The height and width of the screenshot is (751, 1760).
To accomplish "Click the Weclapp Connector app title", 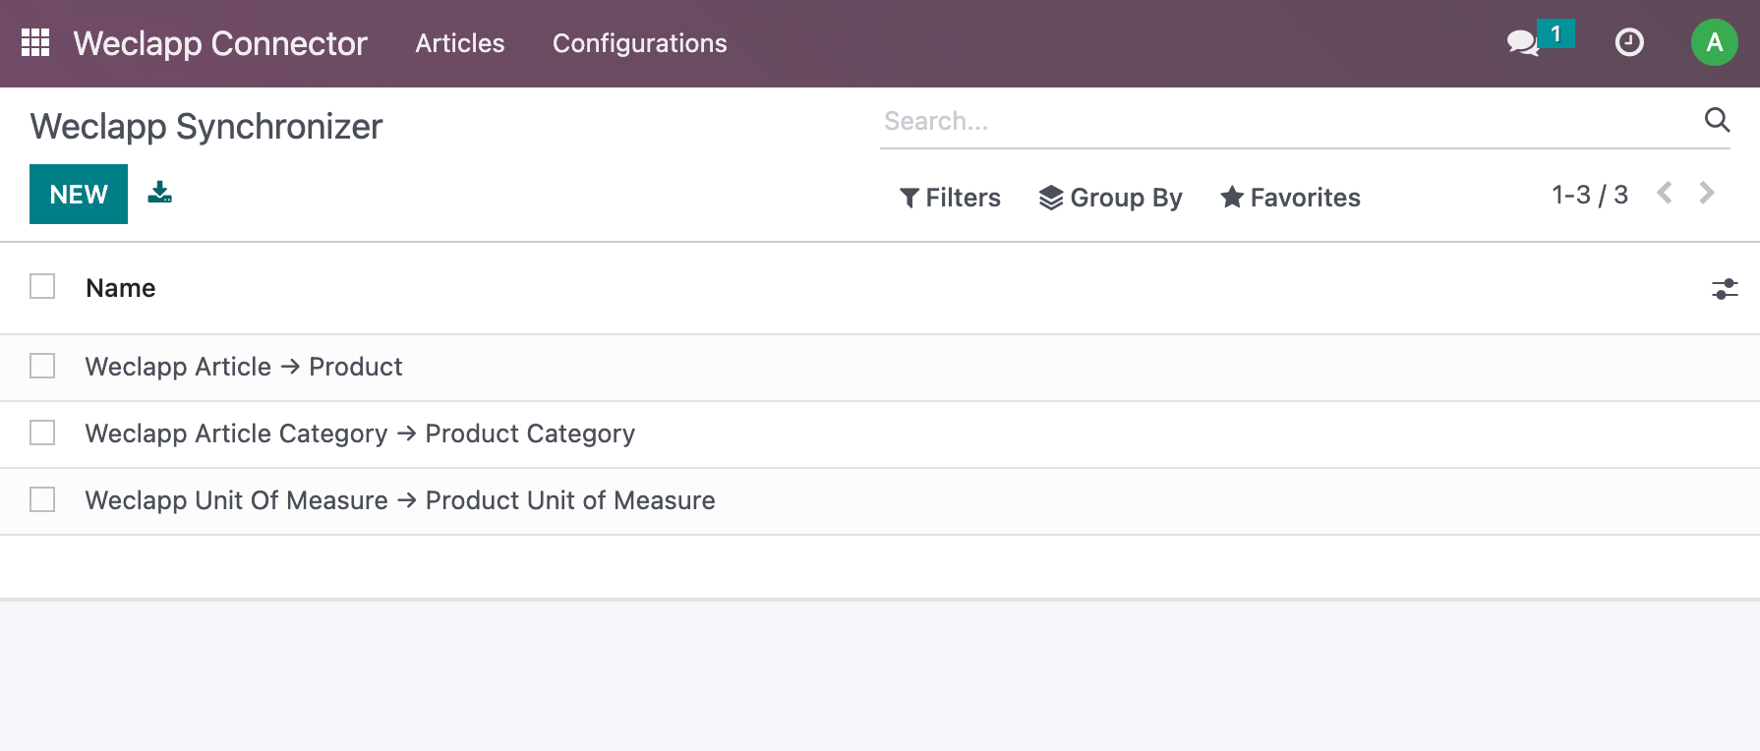I will [220, 43].
